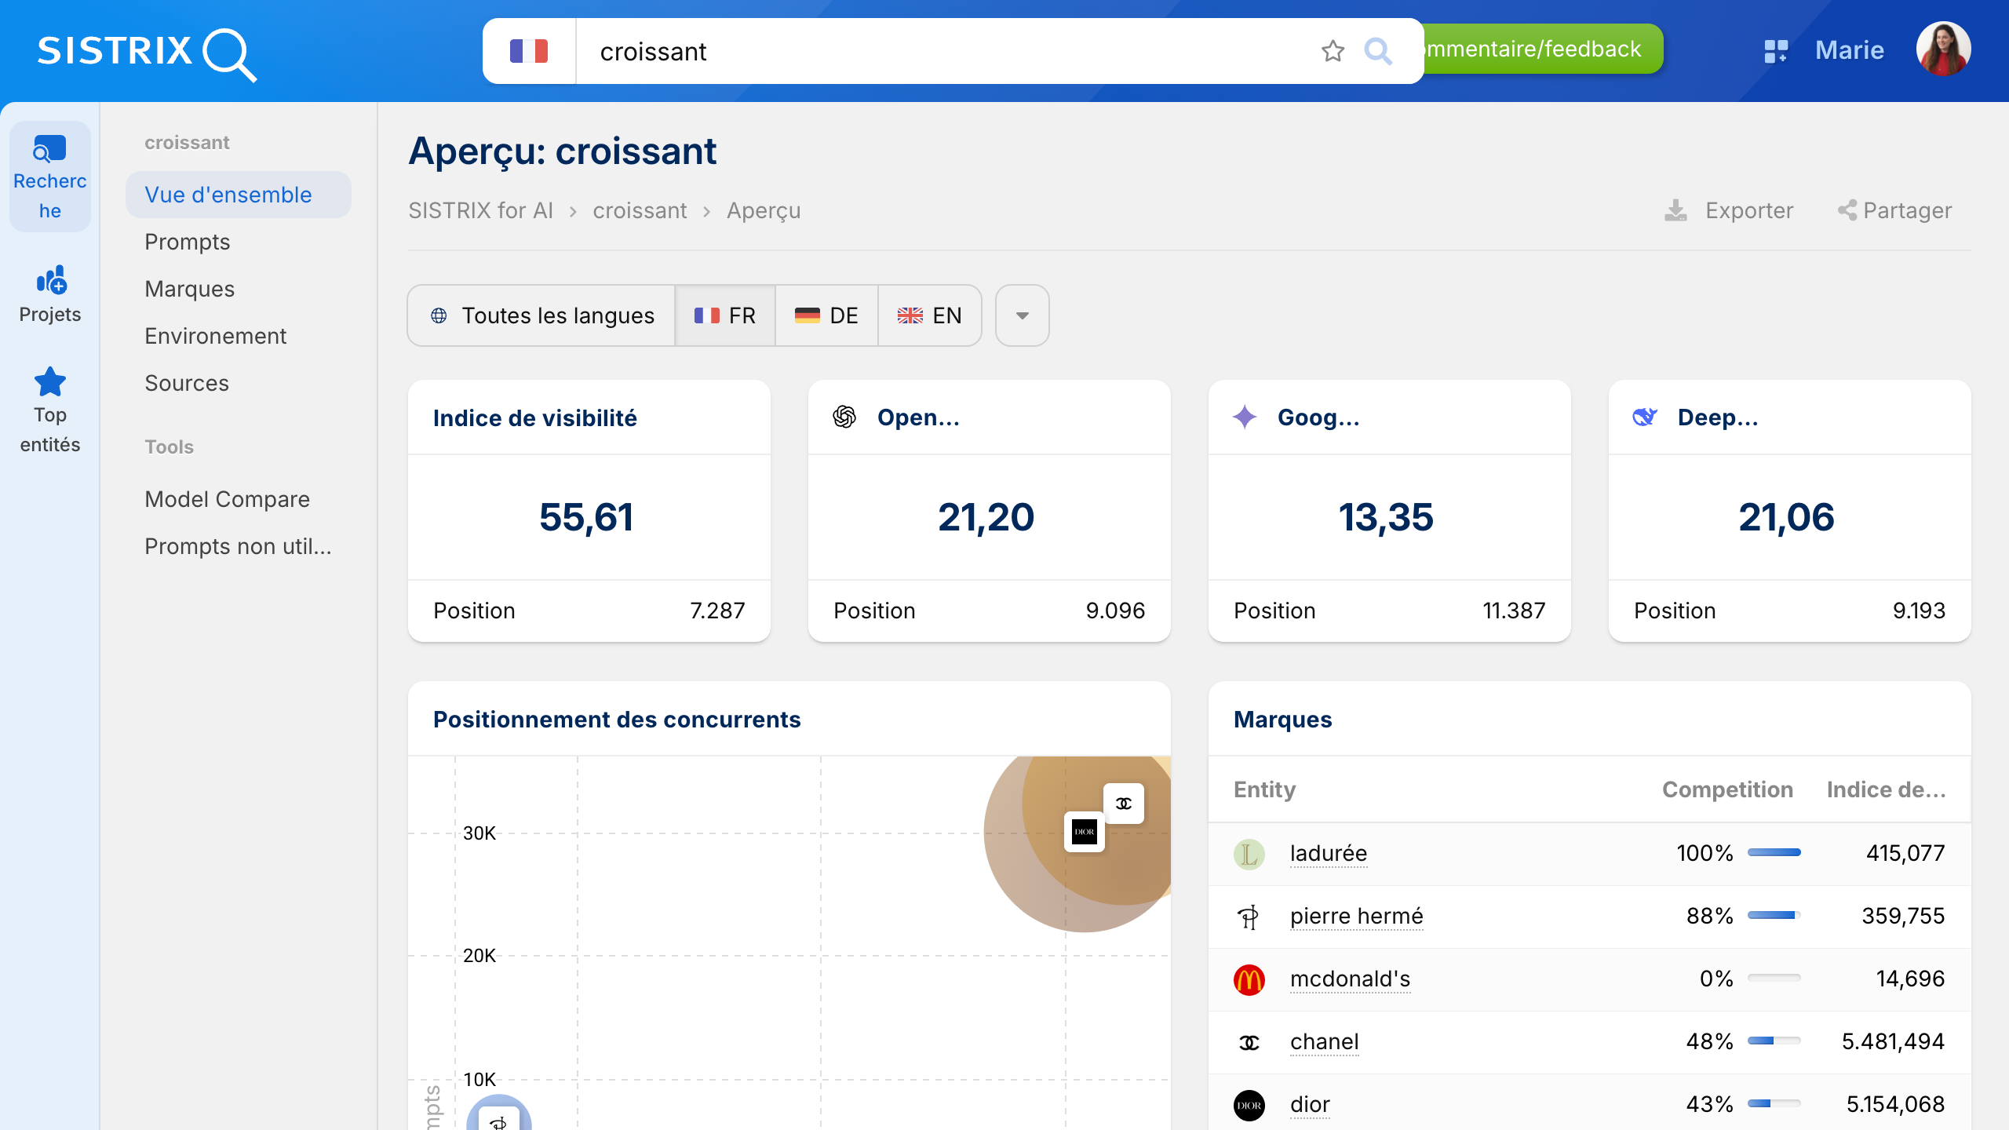Click position value 7.287
This screenshot has width=2009, height=1130.
717,611
